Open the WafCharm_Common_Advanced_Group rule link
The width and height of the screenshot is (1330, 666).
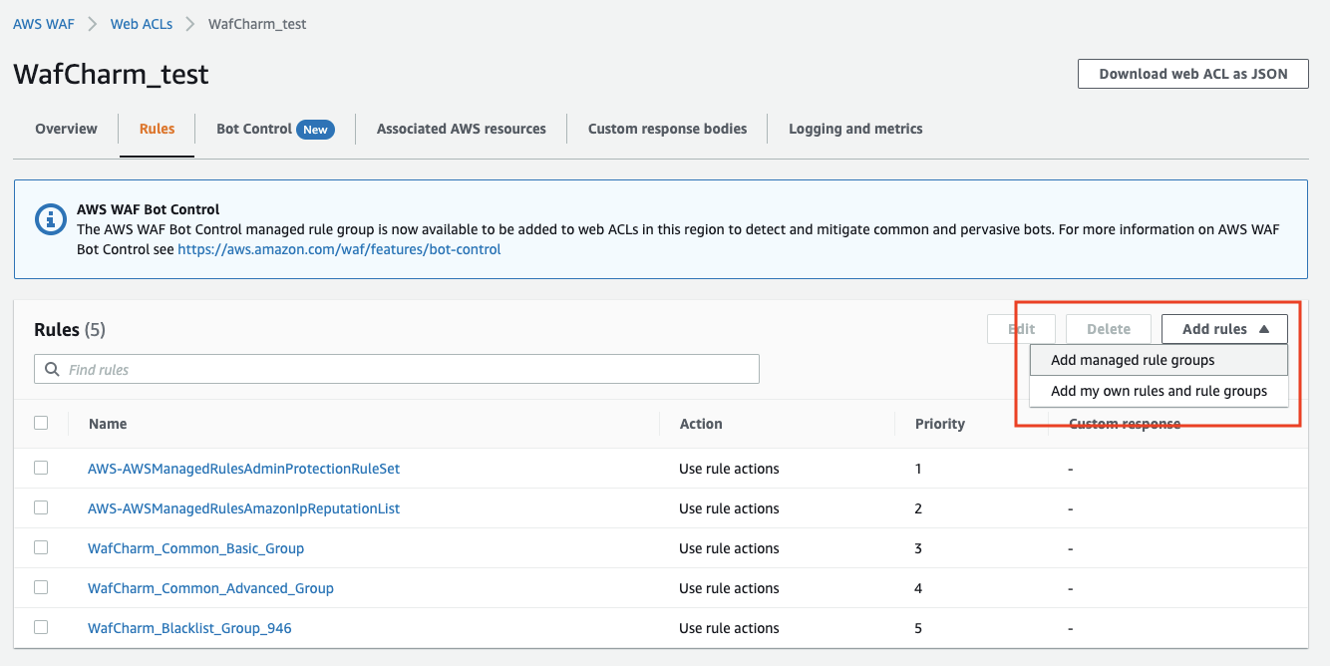pos(210,588)
